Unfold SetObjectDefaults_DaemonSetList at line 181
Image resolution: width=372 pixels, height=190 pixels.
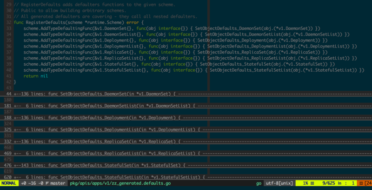186,106
